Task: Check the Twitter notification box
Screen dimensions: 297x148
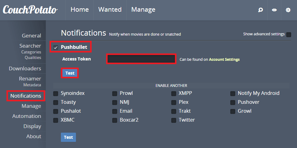Action: (x=174, y=120)
